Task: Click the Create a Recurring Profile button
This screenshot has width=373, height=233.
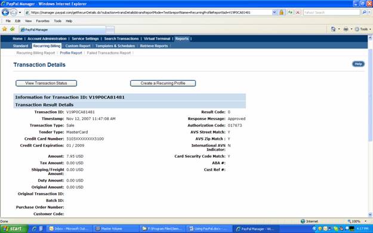Action: [x=163, y=83]
